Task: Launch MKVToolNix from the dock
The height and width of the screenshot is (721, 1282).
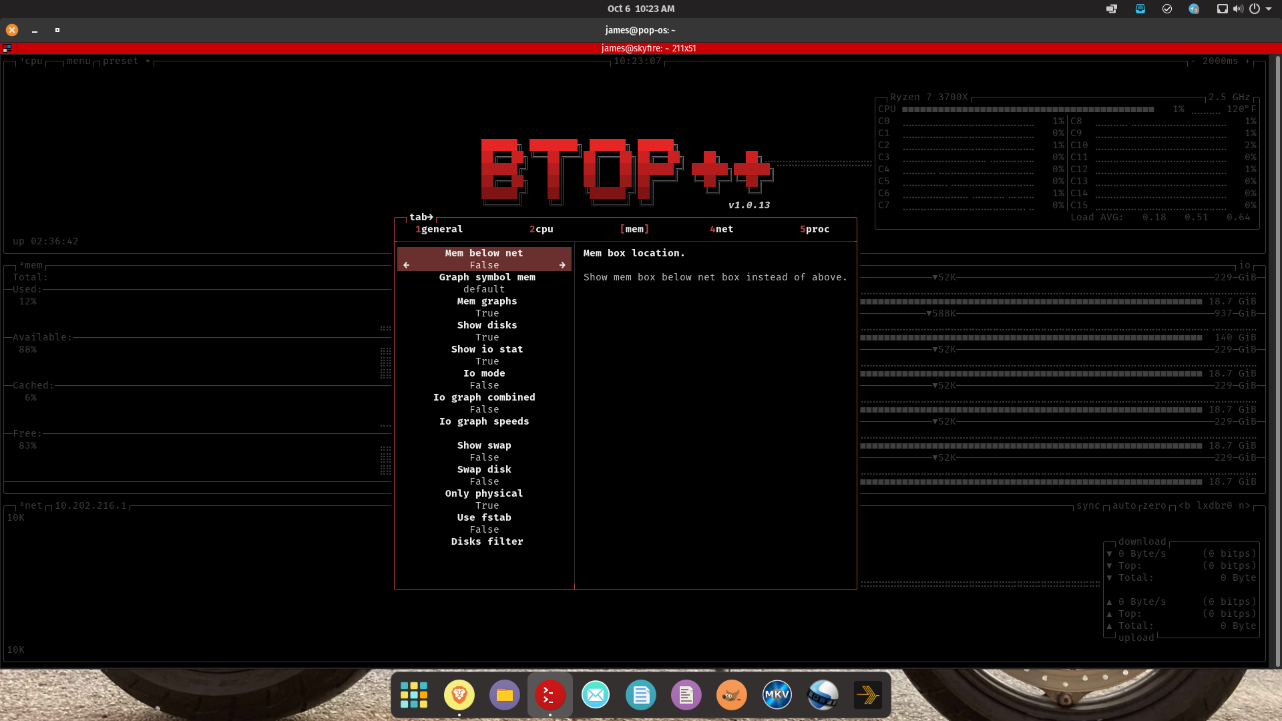Action: pyautogui.click(x=777, y=694)
